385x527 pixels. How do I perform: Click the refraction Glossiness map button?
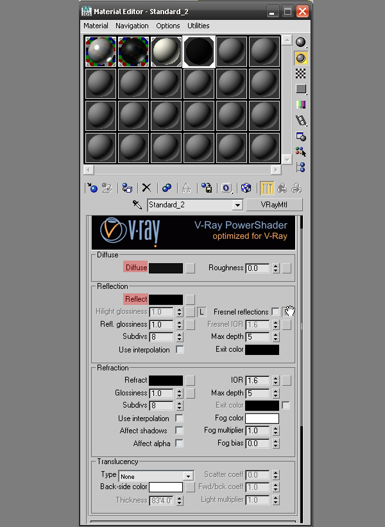(190, 393)
